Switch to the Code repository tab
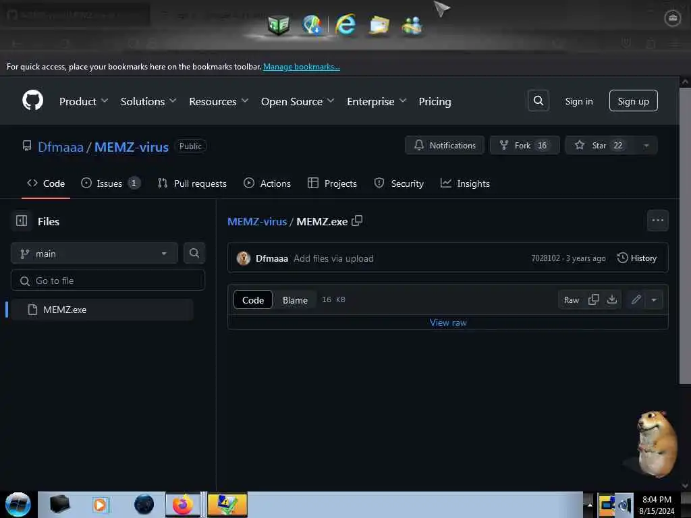 coord(46,183)
